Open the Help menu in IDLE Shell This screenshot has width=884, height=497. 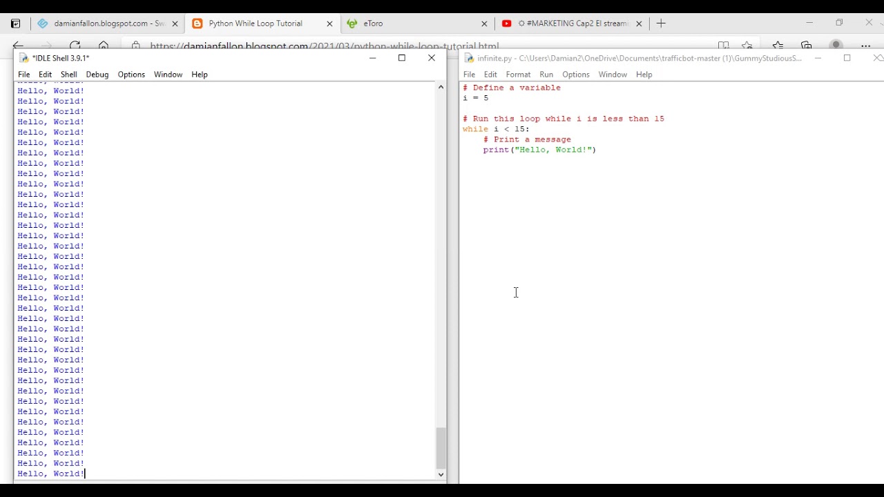pyautogui.click(x=200, y=75)
